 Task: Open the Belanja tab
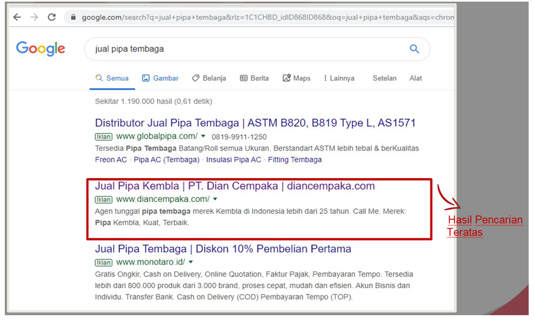[x=209, y=78]
